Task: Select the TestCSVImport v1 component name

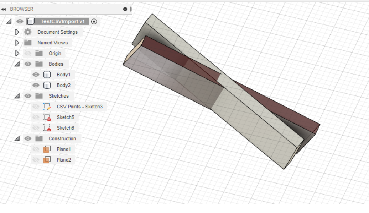Action: (x=62, y=21)
